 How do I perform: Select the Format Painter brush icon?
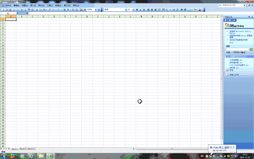[49, 10]
